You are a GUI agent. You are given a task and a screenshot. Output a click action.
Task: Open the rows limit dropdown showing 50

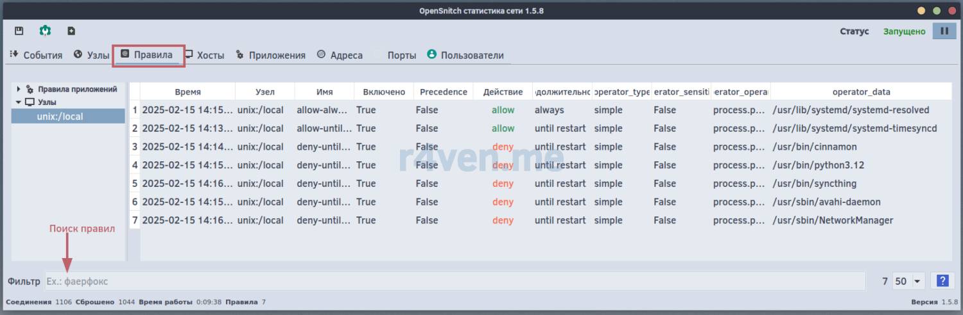pos(908,281)
